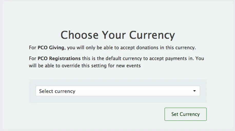
Task: Click the dropdown caret arrow icon
Action: pos(194,91)
